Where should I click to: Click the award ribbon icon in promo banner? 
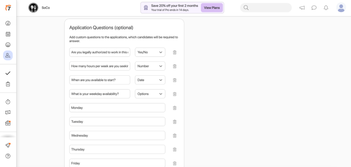pyautogui.click(x=146, y=8)
